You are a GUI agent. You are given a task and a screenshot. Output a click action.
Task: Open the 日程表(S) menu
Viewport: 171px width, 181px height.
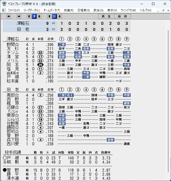tap(84, 10)
